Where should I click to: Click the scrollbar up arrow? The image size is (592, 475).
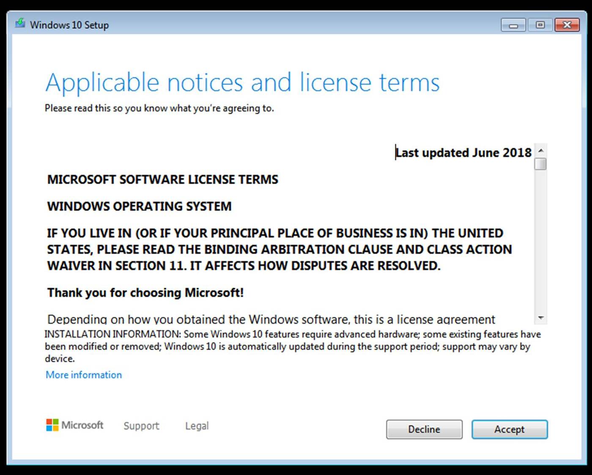(541, 150)
